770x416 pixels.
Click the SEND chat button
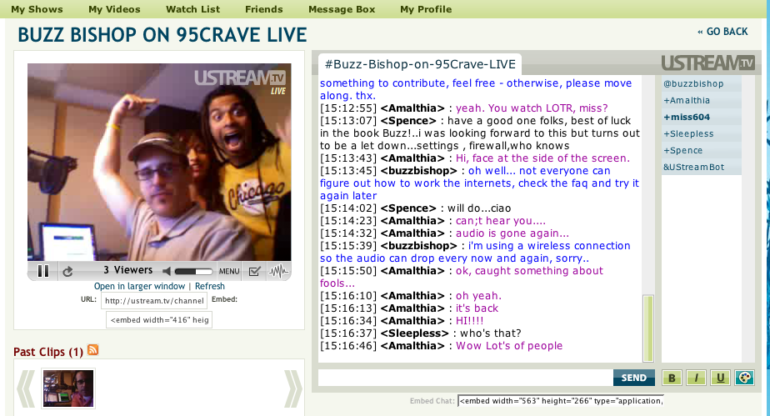point(634,378)
